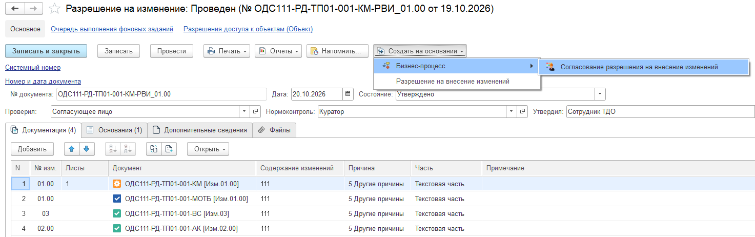This screenshot has height=237, width=755.
Task: Open the Отчеты dropdown button
Action: click(x=278, y=51)
